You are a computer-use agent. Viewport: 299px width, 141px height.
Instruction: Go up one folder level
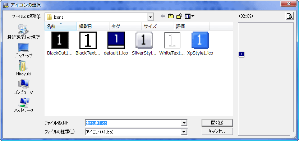click(x=171, y=17)
